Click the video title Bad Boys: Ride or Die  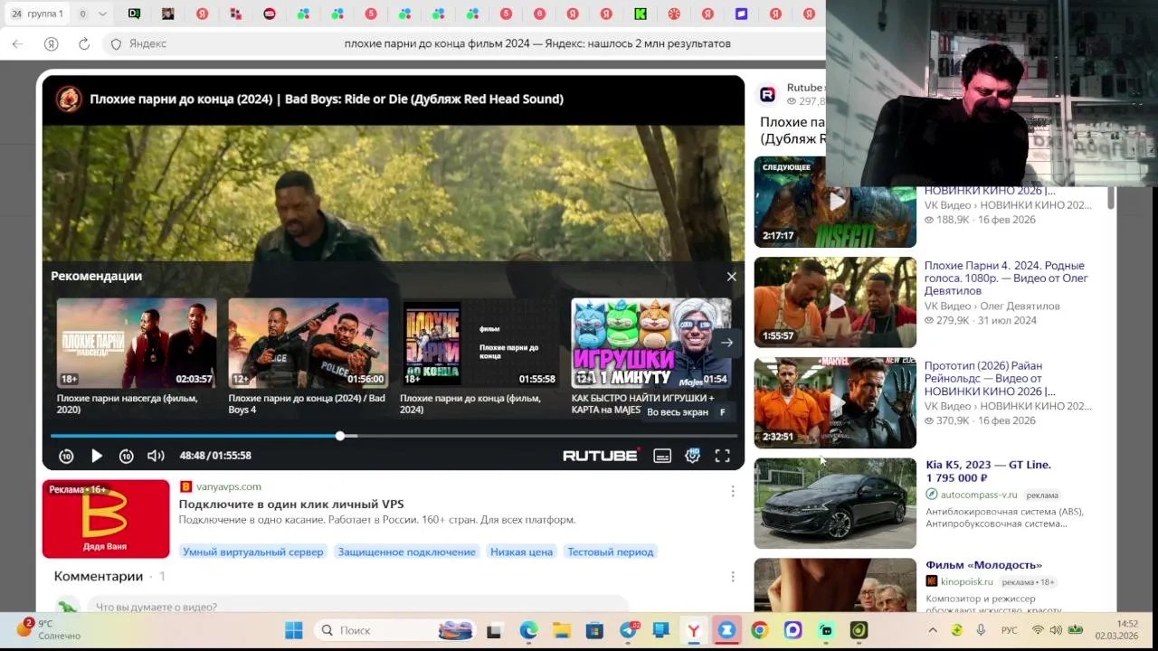click(x=326, y=99)
